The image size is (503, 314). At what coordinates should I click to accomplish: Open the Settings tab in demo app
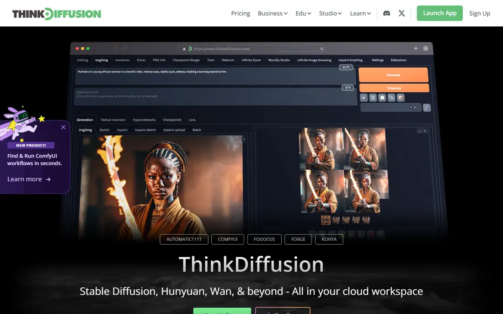[x=378, y=60]
